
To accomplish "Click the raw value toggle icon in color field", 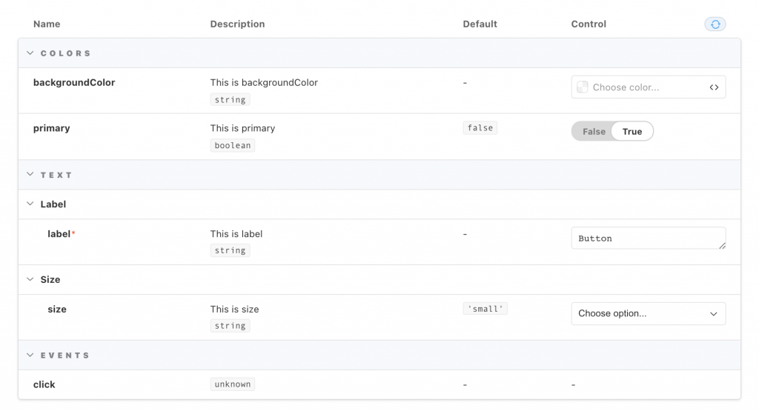I will point(714,87).
